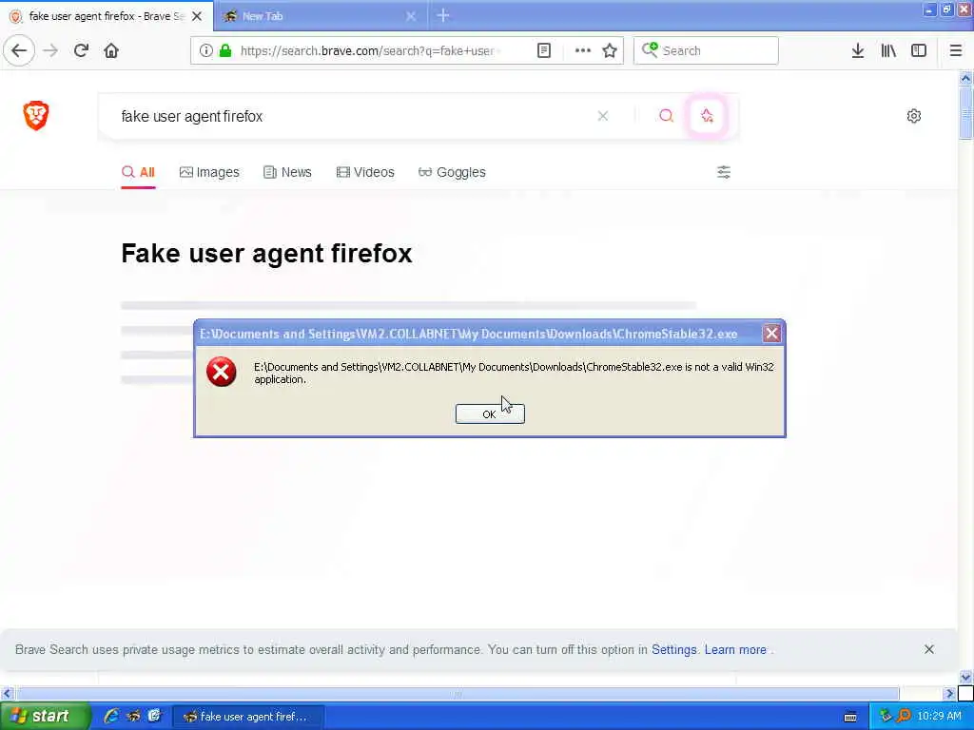Click the keyboard icon in taskbar
Image resolution: width=974 pixels, height=730 pixels.
[x=850, y=717]
